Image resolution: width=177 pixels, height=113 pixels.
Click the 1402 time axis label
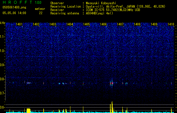coord(36,24)
